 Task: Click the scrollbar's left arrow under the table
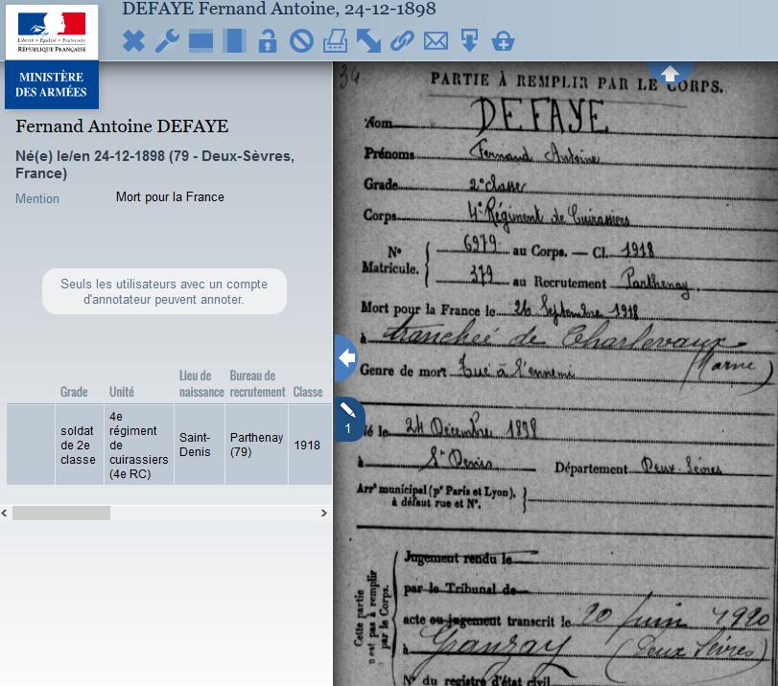pos(5,513)
